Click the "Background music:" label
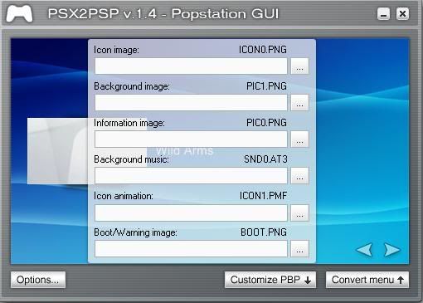Image resolution: width=423 pixels, height=303 pixels. tap(131, 159)
